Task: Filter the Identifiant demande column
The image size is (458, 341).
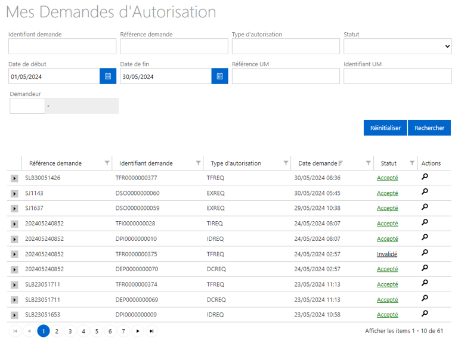Action: coord(198,163)
